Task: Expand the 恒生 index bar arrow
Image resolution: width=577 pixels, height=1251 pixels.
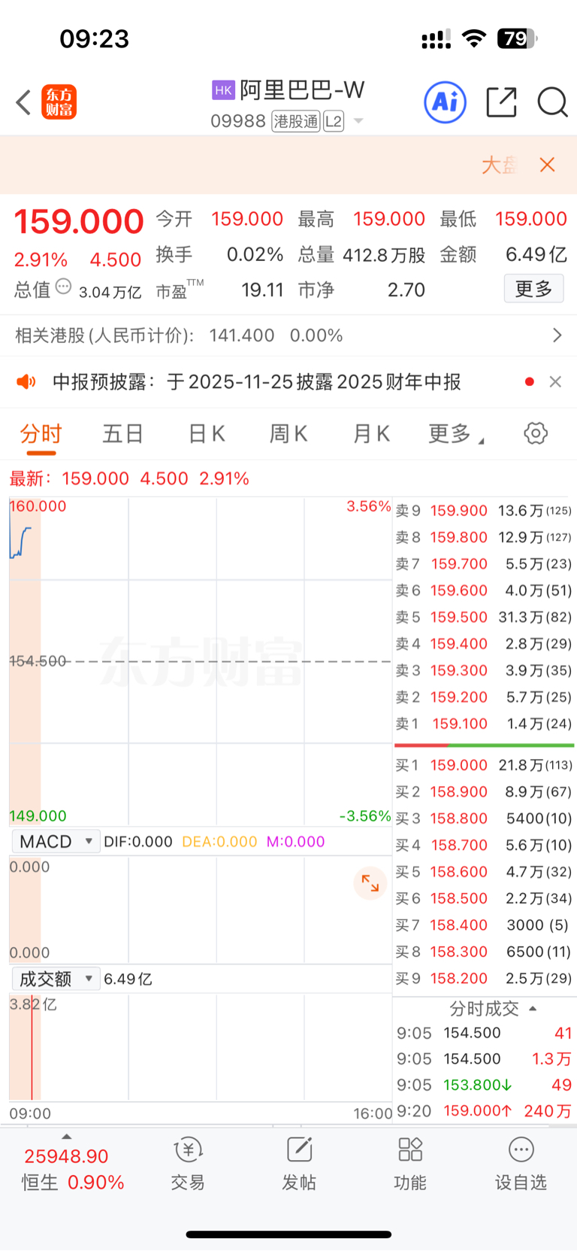Action: (67, 1137)
